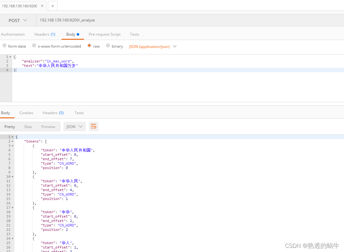The height and width of the screenshot is (252, 344).
Task: Click "position": 2 line
Action: (54, 230)
